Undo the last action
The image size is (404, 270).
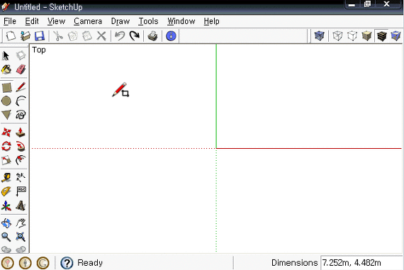pyautogui.click(x=120, y=36)
